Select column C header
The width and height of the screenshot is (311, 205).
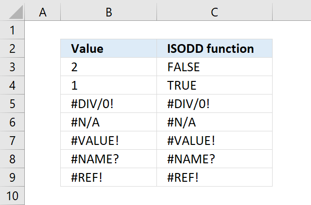[215, 12]
